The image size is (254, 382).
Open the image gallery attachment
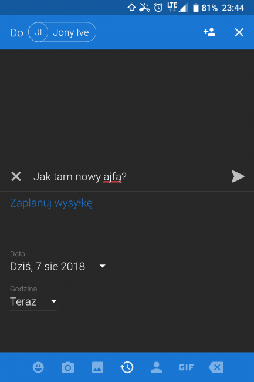(97, 367)
